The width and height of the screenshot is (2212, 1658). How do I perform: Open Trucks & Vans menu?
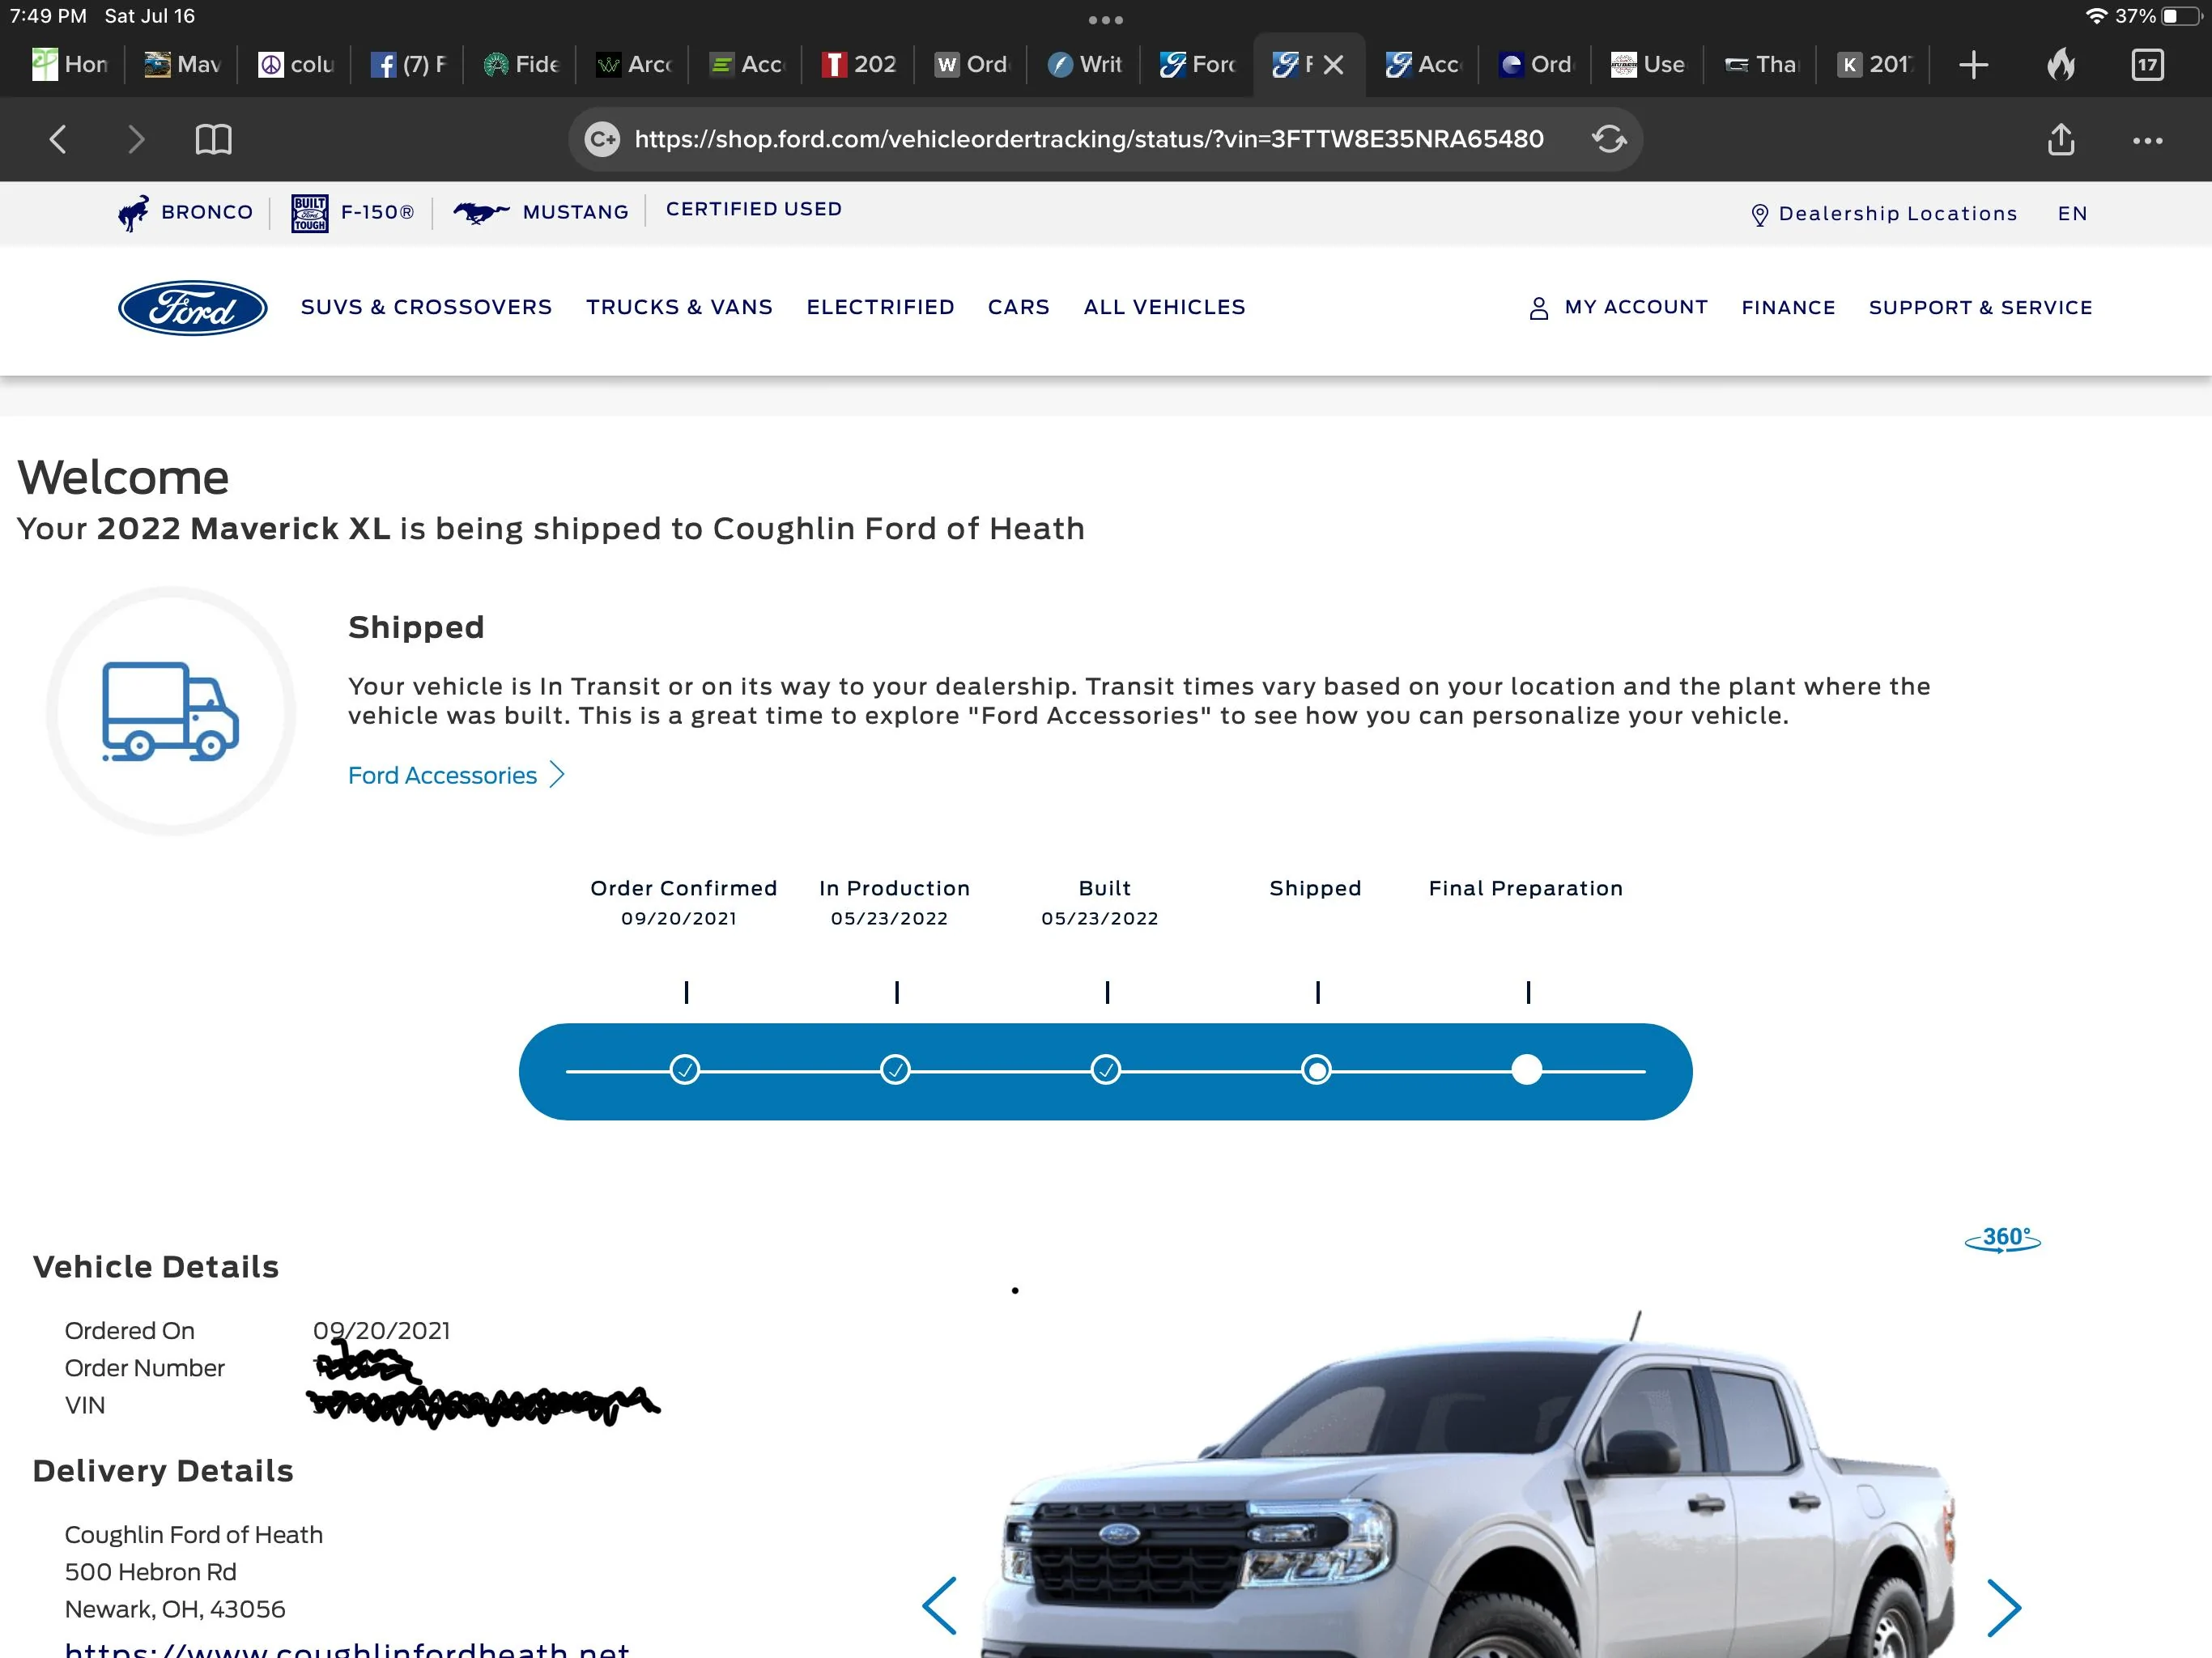pos(680,307)
